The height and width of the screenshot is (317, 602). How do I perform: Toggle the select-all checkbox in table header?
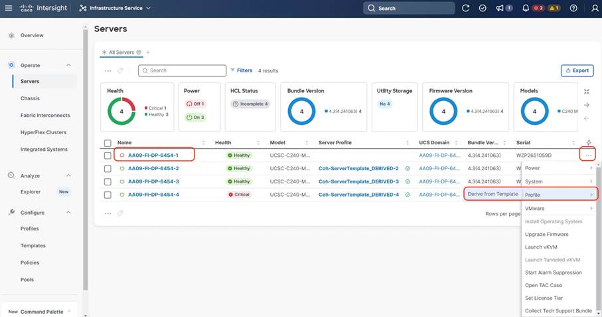[108, 143]
